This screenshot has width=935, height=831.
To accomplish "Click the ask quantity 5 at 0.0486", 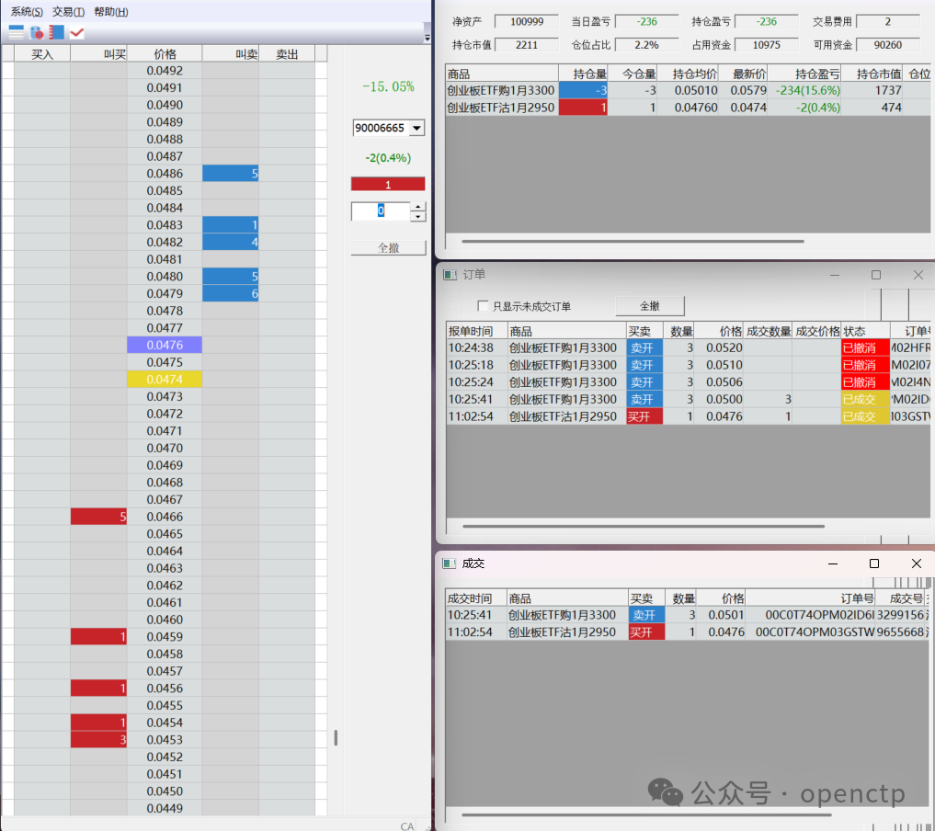I will coord(231,174).
